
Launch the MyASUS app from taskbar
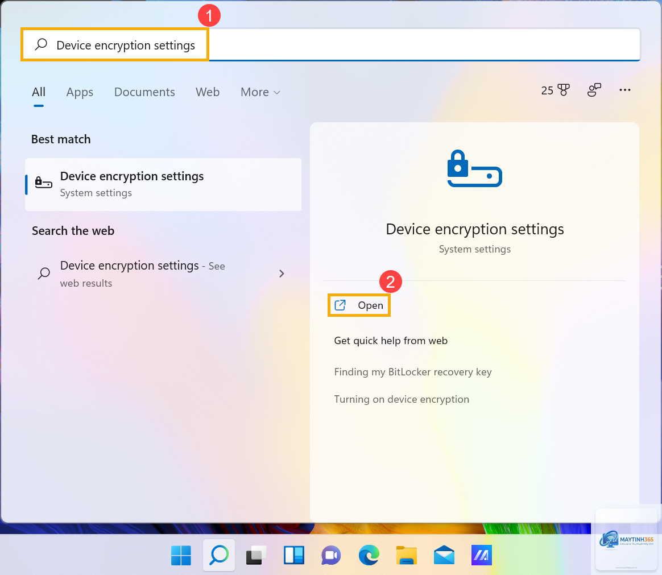(x=481, y=555)
